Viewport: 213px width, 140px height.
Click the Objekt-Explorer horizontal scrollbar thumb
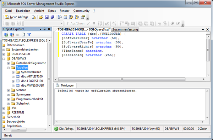coord(18,129)
